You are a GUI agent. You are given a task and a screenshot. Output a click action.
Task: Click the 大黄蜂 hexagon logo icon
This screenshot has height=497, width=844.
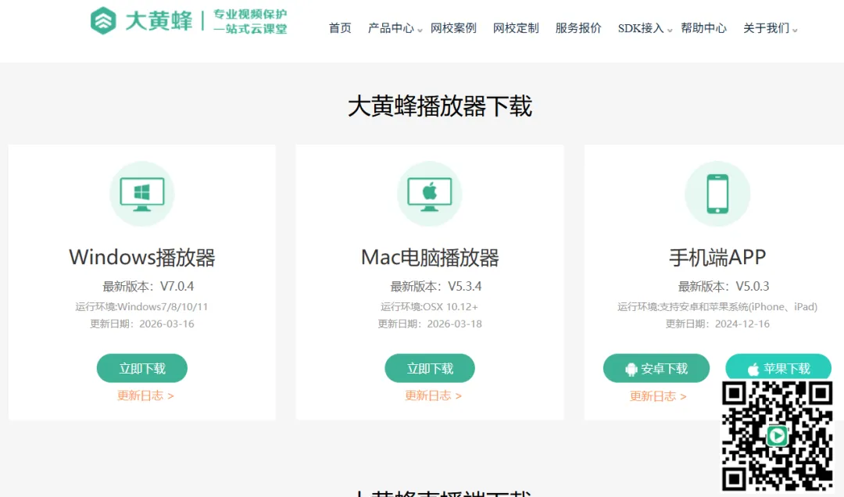[x=103, y=21]
